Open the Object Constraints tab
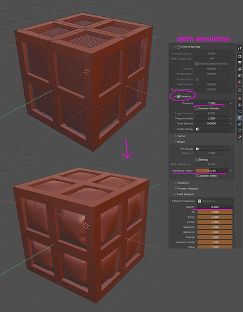The height and width of the screenshot is (312, 243). pos(239,124)
